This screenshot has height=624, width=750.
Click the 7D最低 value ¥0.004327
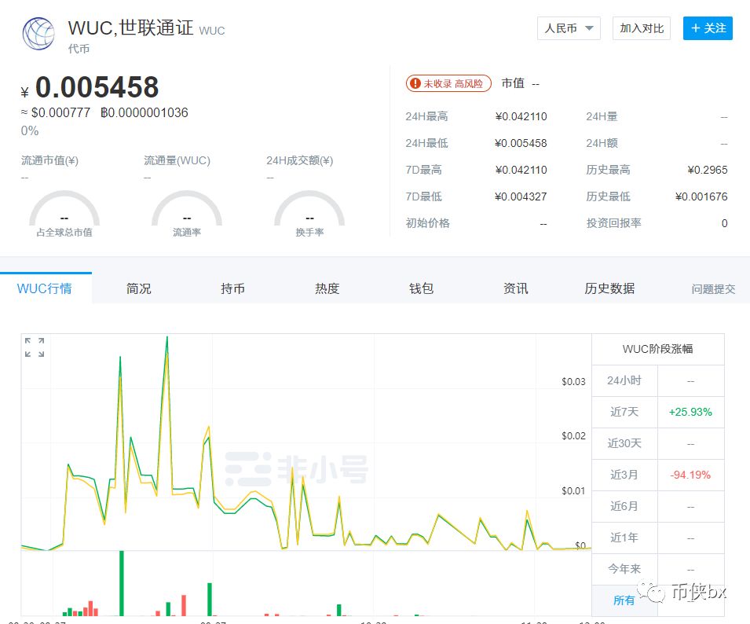(521, 196)
